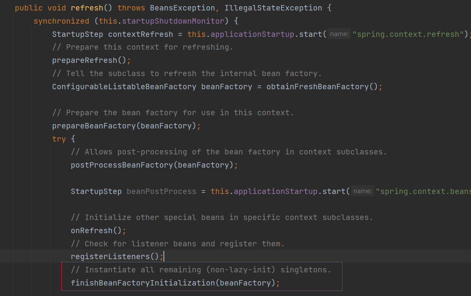Click the synchronized keyword
Screen dimensions: 471x296
[x=61, y=21]
